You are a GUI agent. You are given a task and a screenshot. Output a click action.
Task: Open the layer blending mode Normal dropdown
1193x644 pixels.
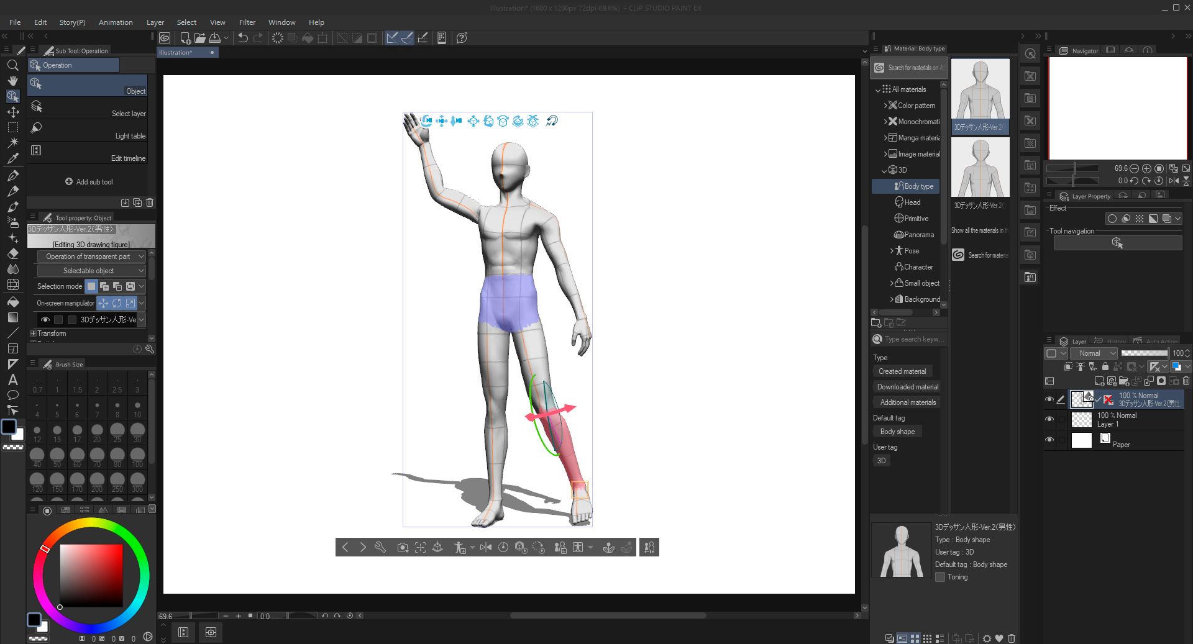pyautogui.click(x=1094, y=353)
